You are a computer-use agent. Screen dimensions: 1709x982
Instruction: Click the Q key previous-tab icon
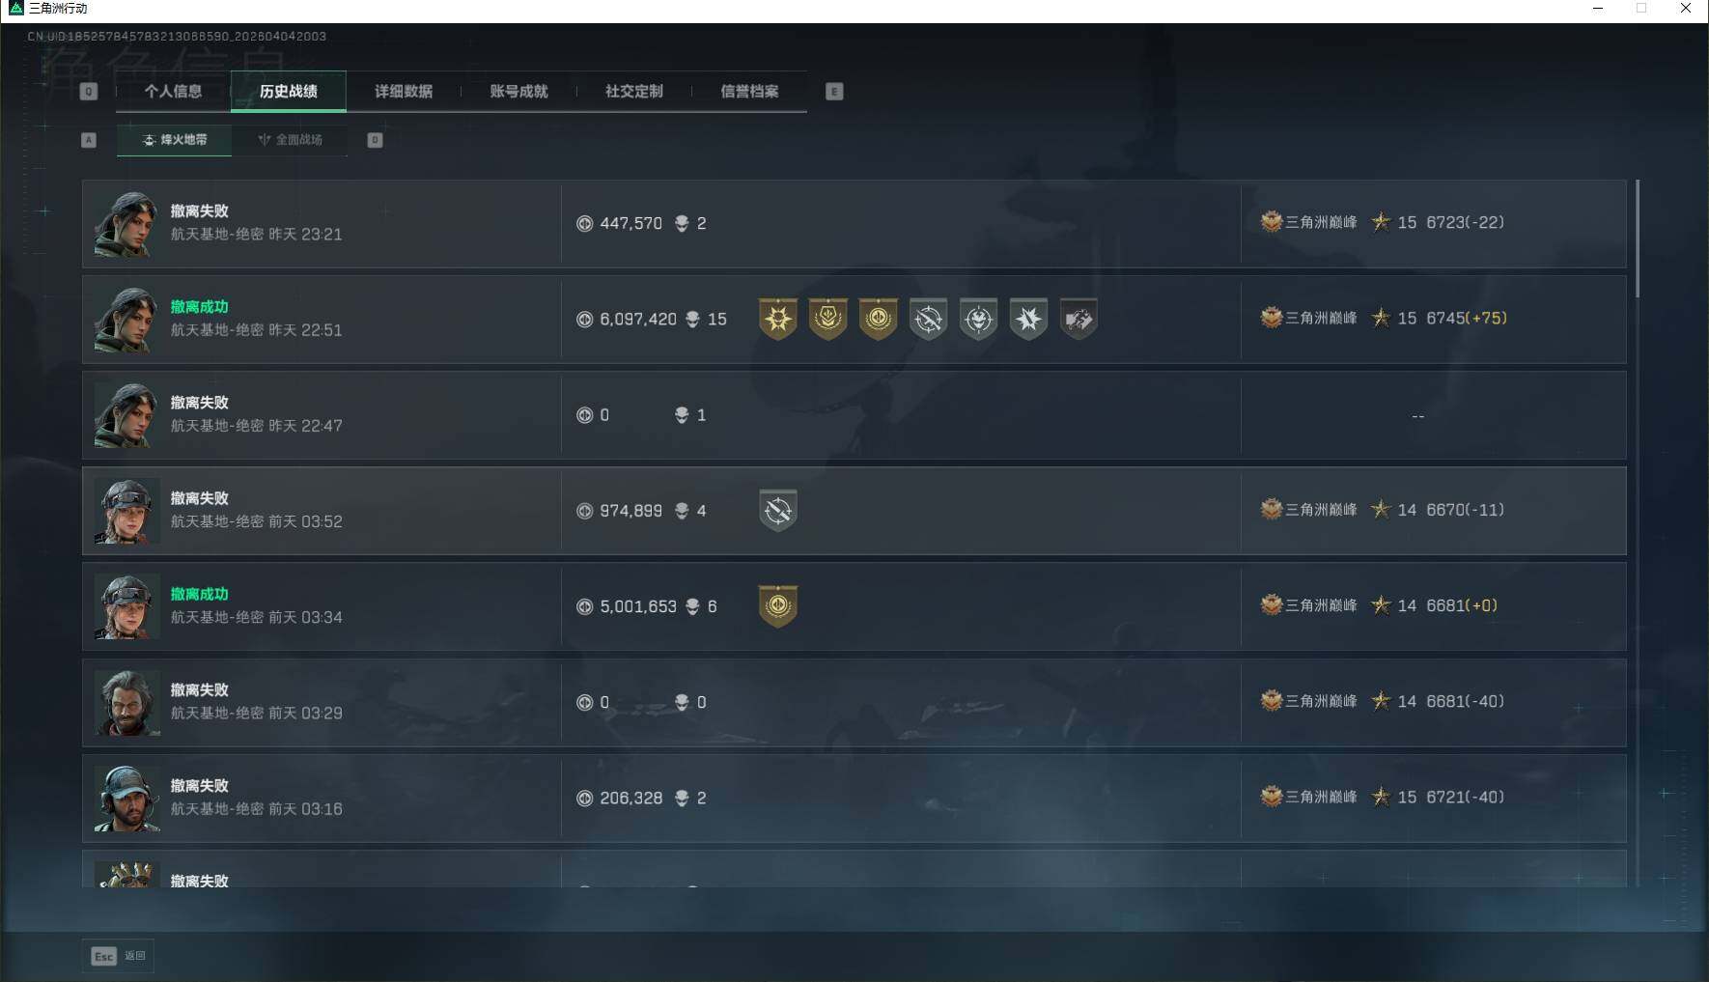pos(89,92)
